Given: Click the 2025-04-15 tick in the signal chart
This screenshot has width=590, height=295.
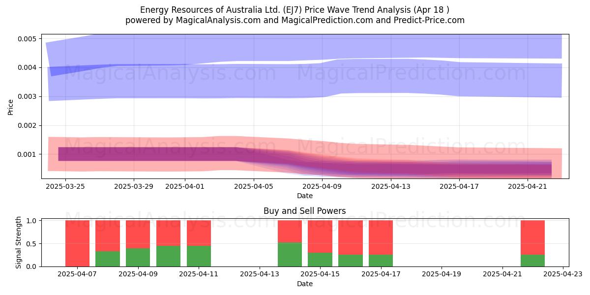Looking at the screenshot, I should (x=320, y=274).
